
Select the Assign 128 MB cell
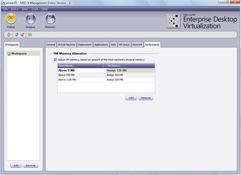(131, 70)
